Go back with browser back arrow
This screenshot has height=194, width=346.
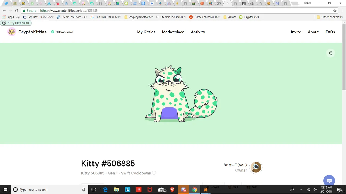click(4, 11)
